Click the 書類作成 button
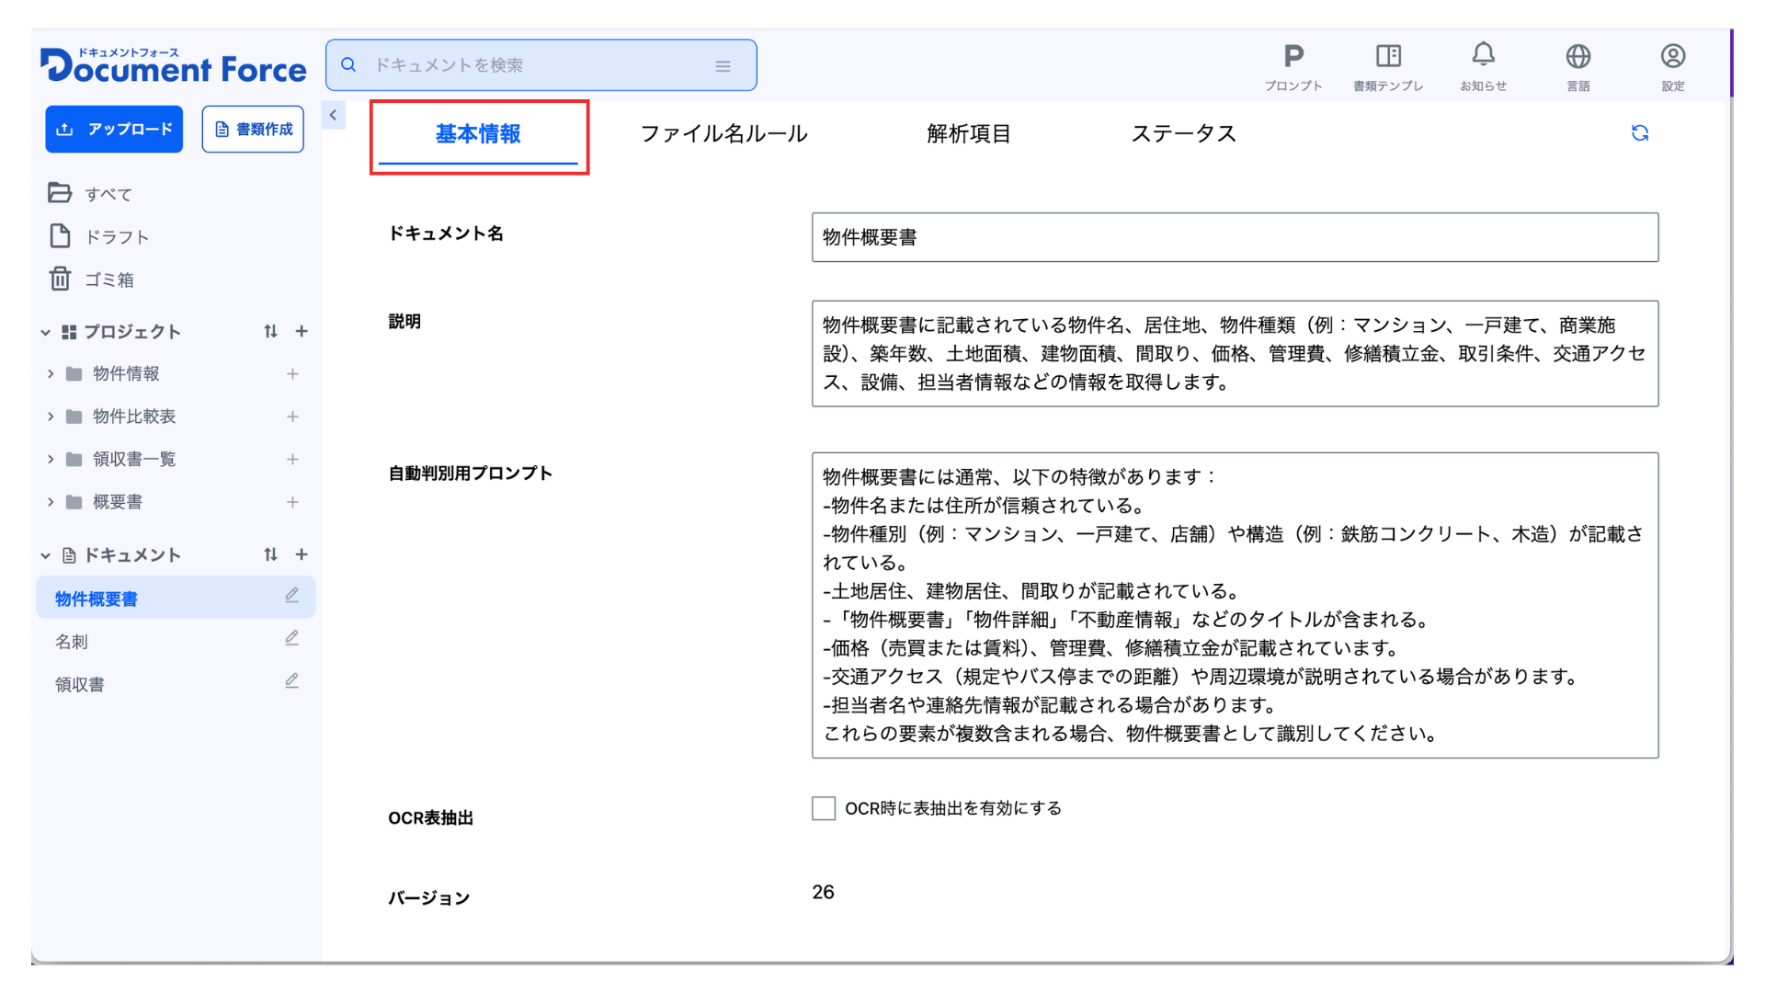The width and height of the screenshot is (1765, 993). pyautogui.click(x=253, y=130)
